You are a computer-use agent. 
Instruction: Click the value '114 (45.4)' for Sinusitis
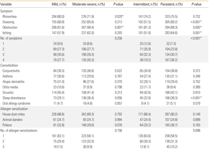58,93
